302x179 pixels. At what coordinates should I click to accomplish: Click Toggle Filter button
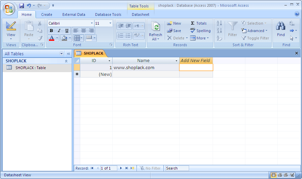[x=255, y=38]
